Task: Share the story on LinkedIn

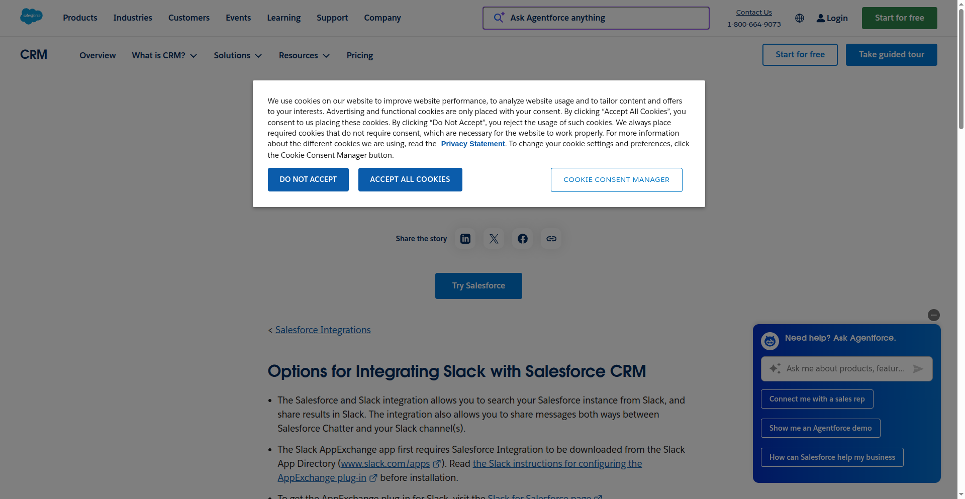Action: pyautogui.click(x=464, y=239)
